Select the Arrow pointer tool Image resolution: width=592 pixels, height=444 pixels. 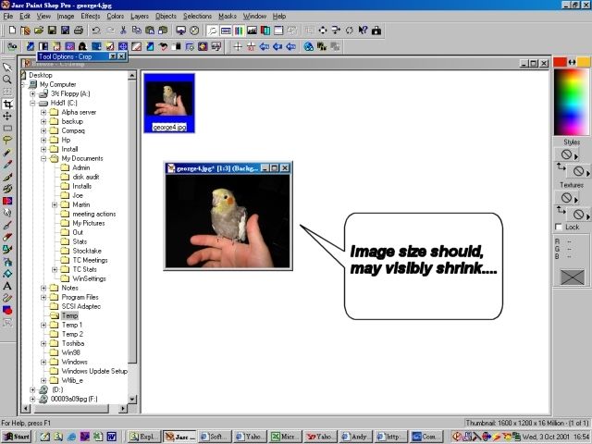[7, 68]
